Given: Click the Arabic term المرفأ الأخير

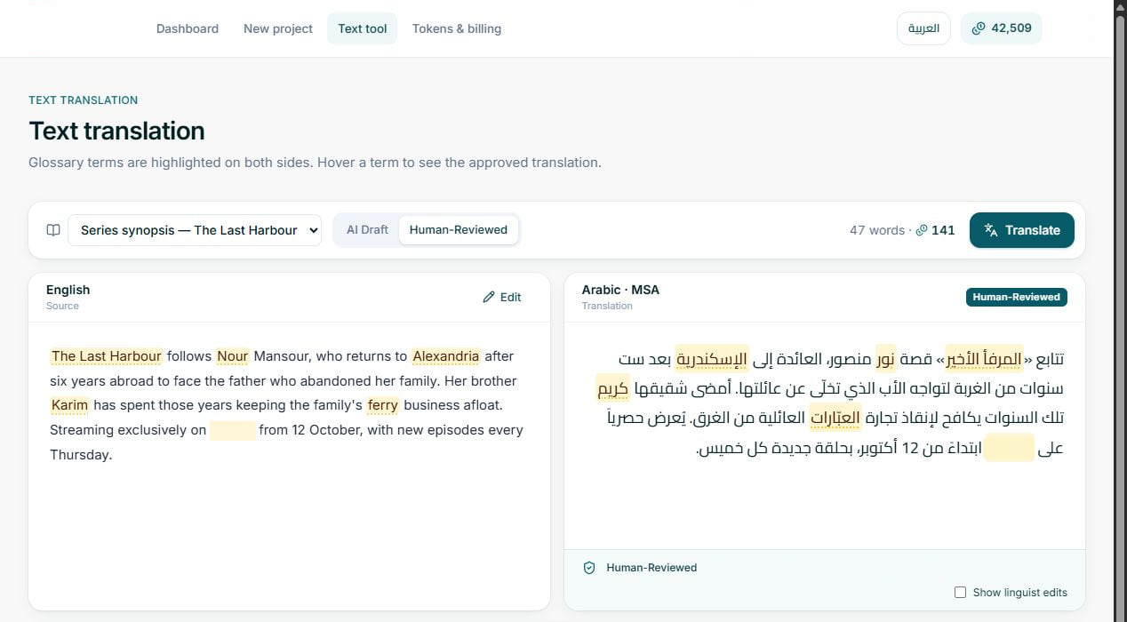Looking at the screenshot, I should coord(984,359).
